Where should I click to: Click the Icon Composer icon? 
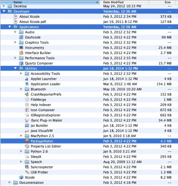tap(27, 110)
